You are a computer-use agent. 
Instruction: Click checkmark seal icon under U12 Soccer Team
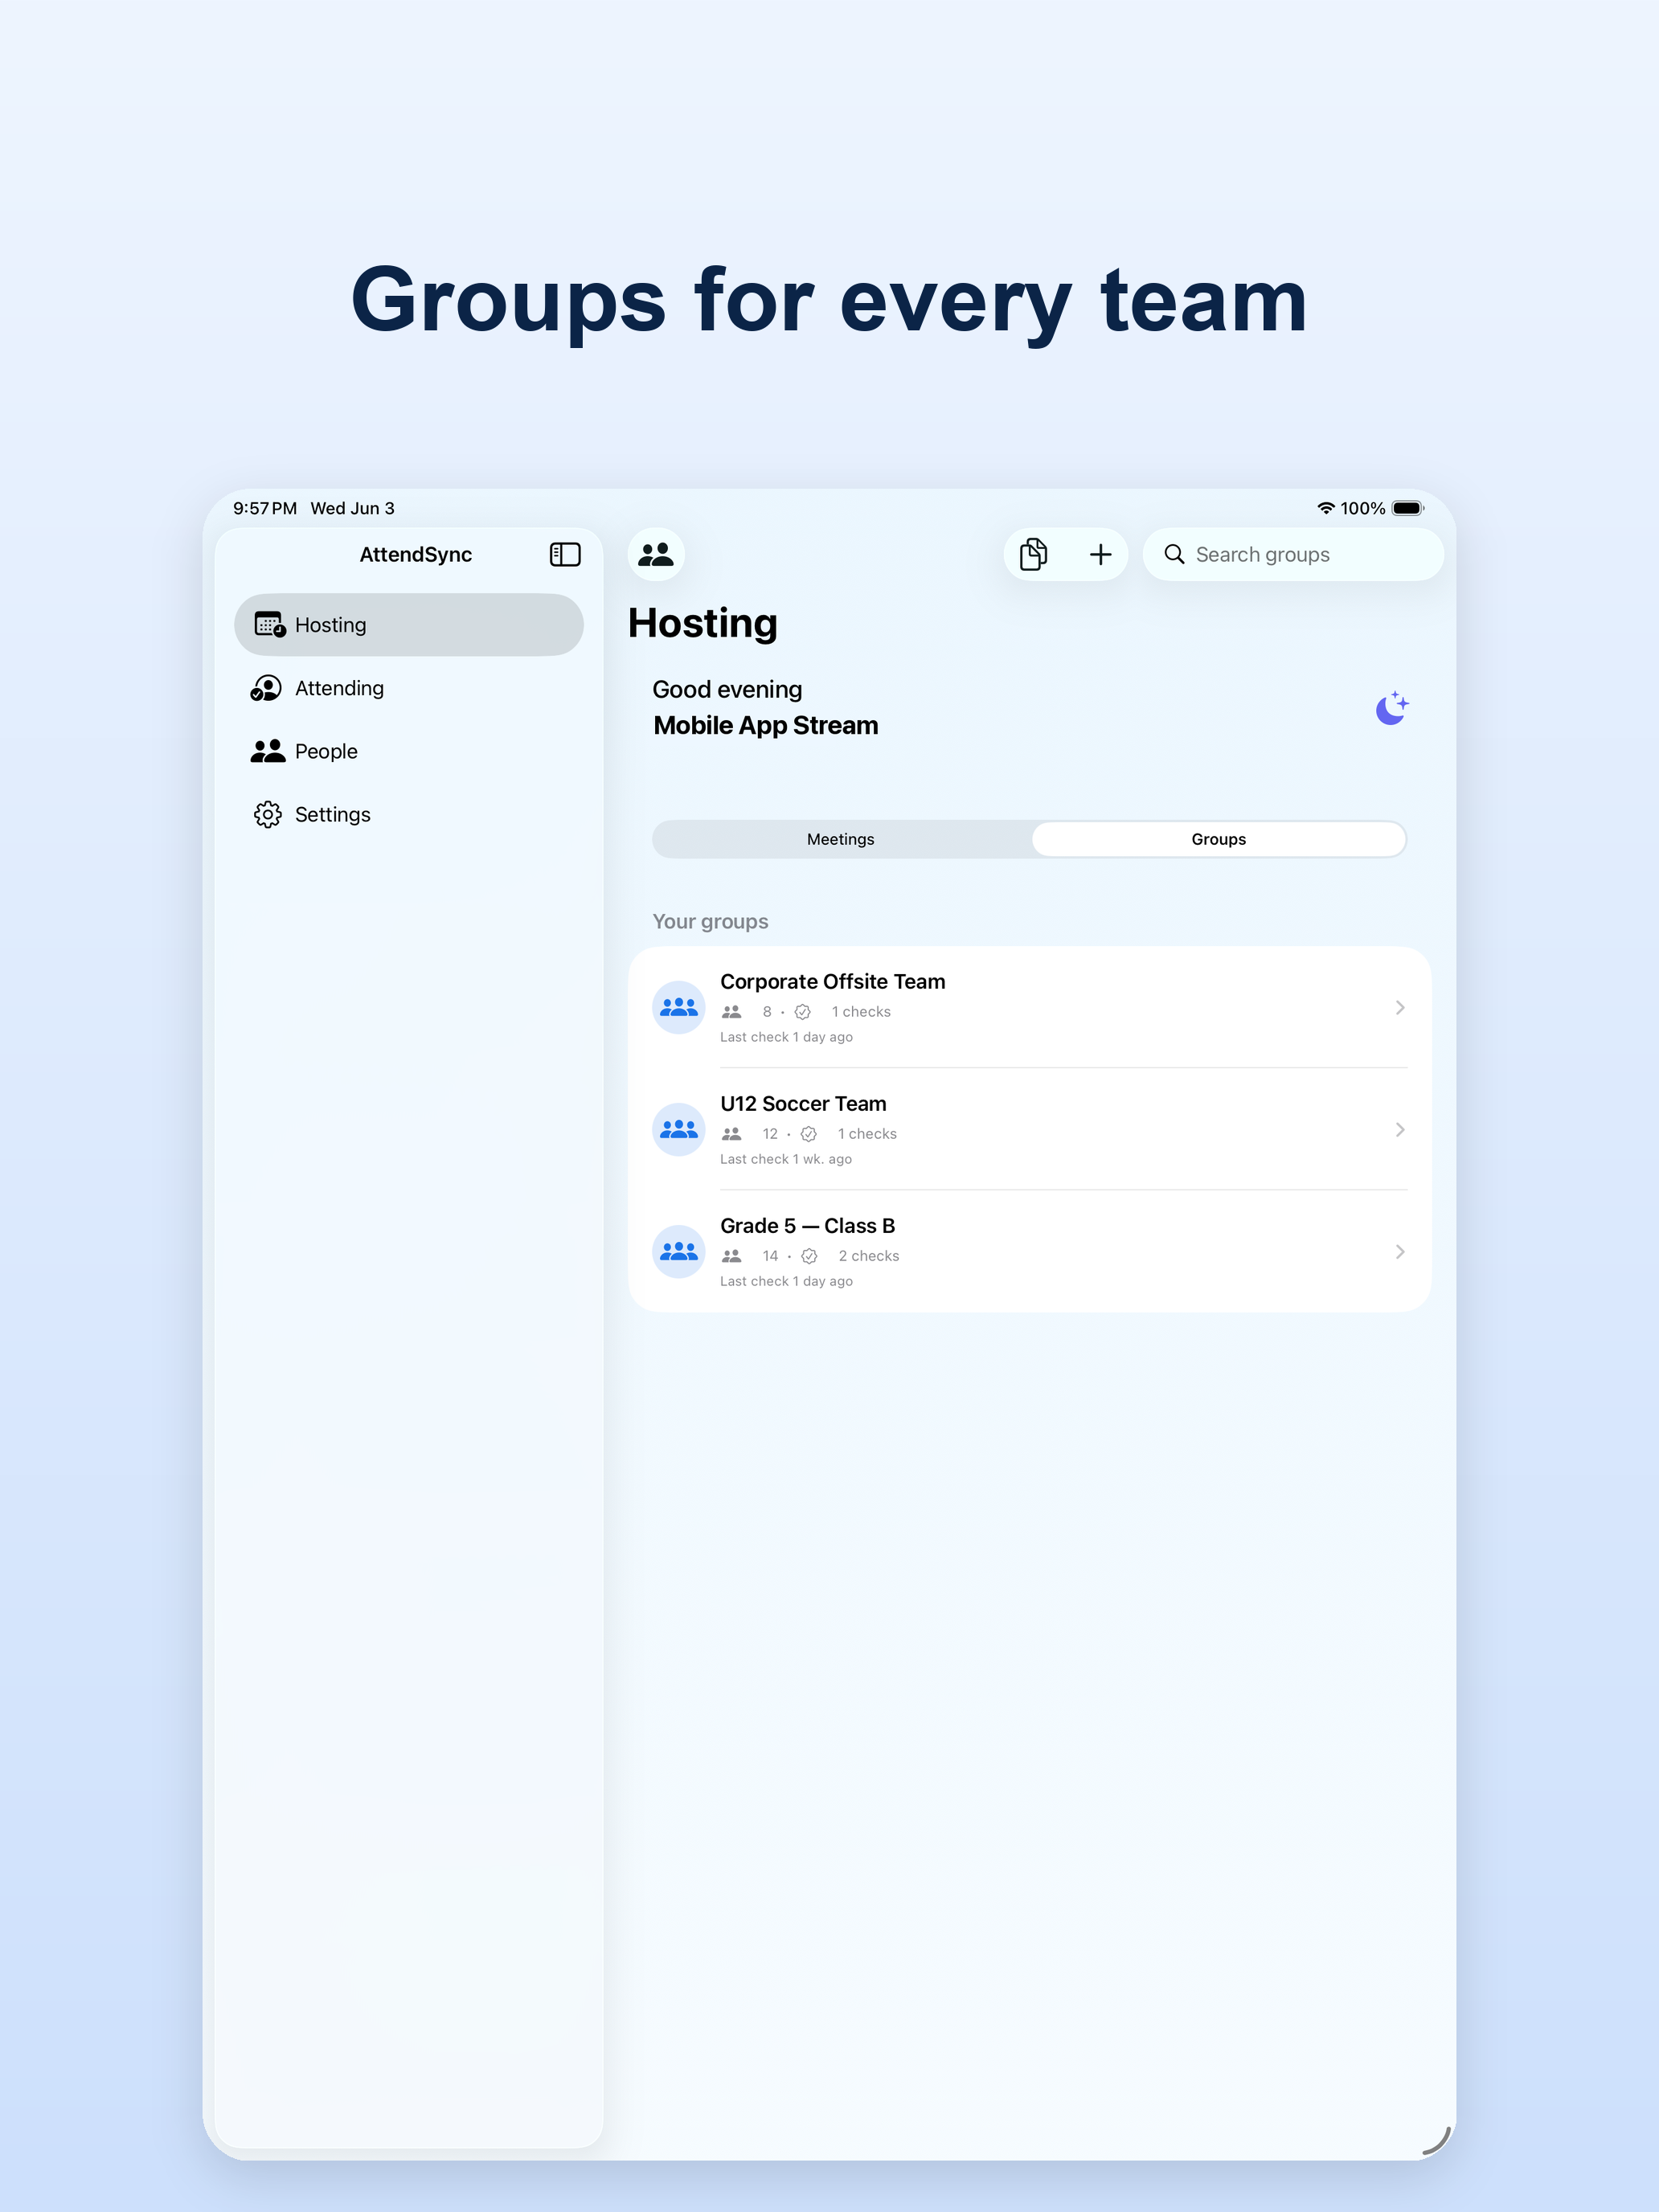809,1134
